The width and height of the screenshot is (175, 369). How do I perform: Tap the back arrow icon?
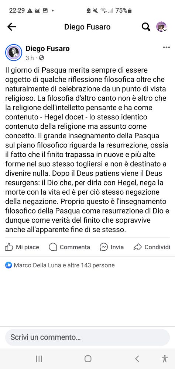pyautogui.click(x=11, y=27)
